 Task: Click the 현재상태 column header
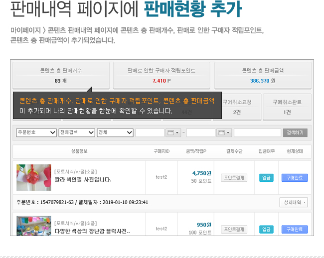coord(295,151)
